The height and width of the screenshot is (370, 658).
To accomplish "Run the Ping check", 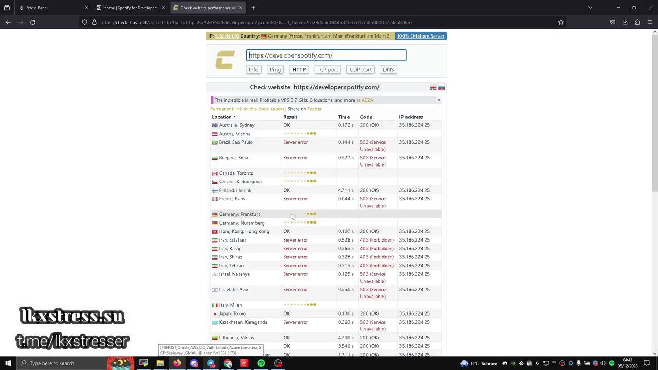I will click(x=275, y=70).
